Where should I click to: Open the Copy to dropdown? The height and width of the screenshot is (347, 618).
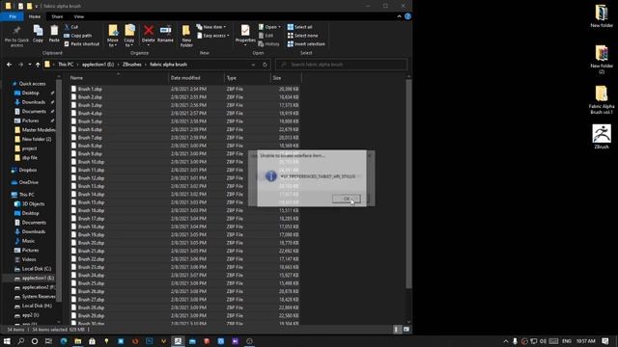tap(129, 36)
